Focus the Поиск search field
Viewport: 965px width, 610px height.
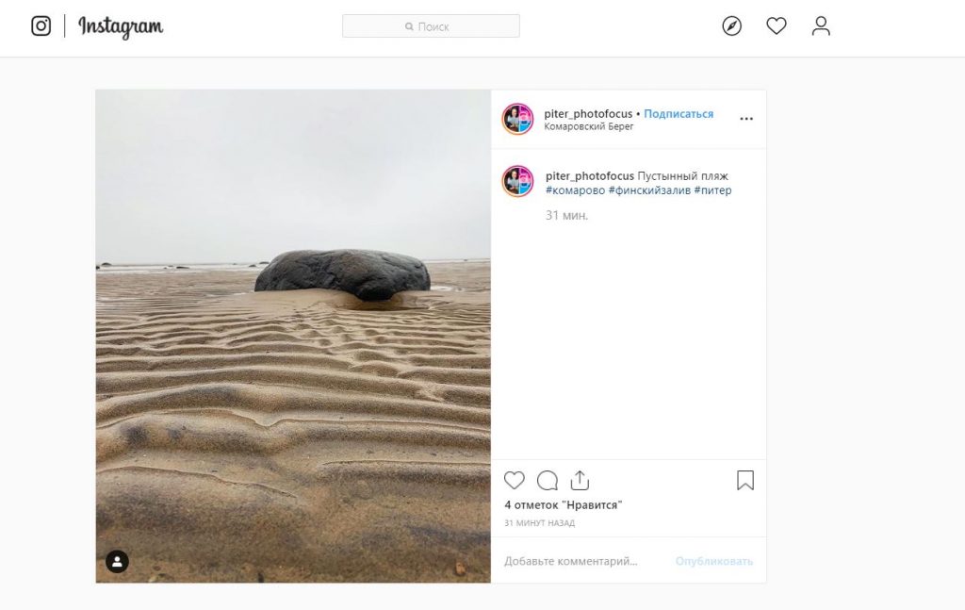coord(431,26)
